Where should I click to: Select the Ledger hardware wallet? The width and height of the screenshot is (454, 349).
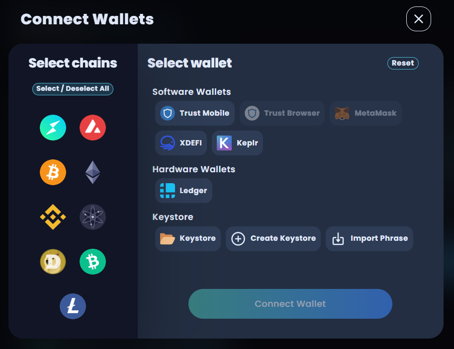coord(183,191)
